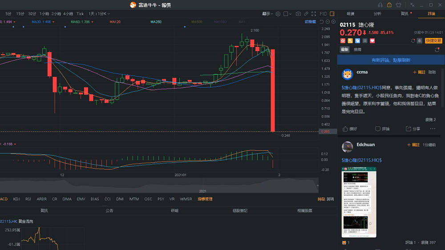Open the headphone customer service icon
The image size is (445, 250).
(x=380, y=5)
